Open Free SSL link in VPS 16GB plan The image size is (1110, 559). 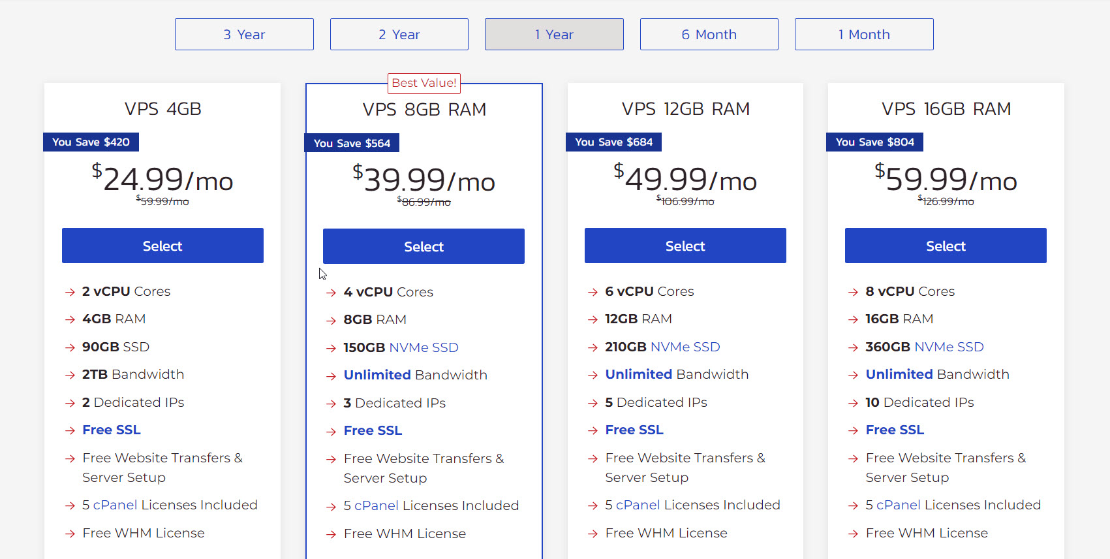click(x=895, y=430)
